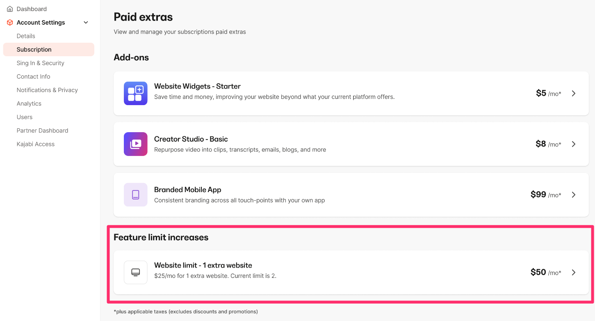Open Notifications & Privacy settings

47,90
